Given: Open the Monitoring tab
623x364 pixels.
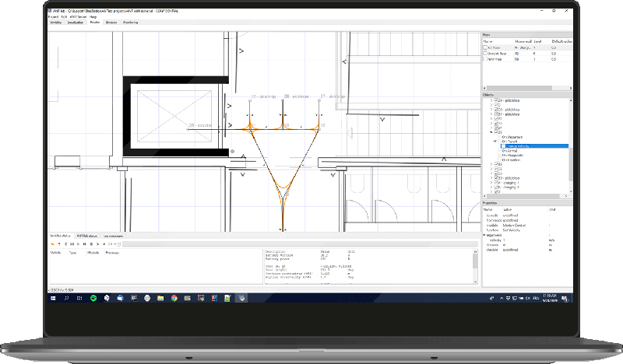Looking at the screenshot, I should tap(130, 23).
